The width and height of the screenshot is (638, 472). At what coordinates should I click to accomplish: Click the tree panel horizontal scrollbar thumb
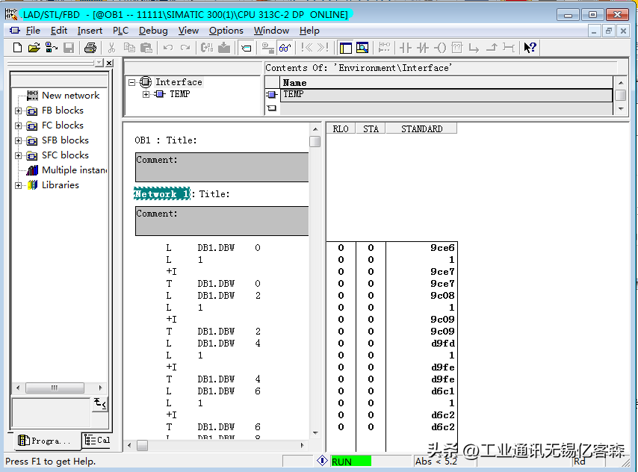click(x=54, y=388)
